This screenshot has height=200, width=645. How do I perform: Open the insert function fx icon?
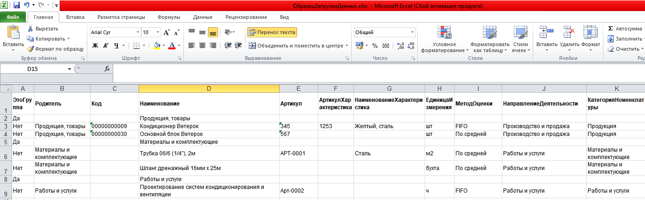click(107, 69)
